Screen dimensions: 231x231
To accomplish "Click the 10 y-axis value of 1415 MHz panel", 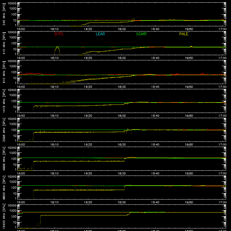I will pos(15,107).
